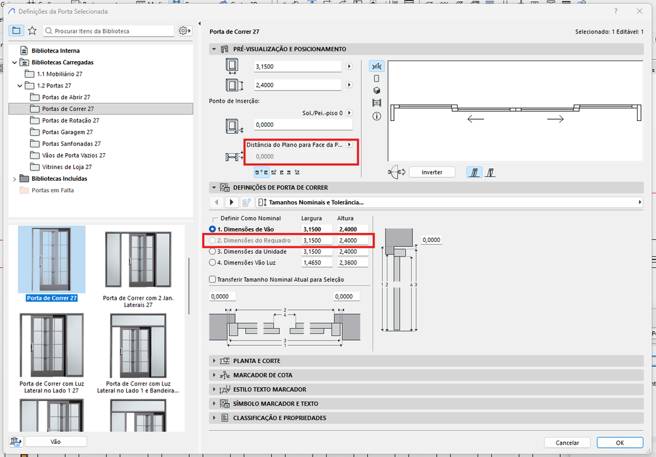Viewport: 656px width, 457px height.
Task: Click the sill height anchor icon
Action: pyautogui.click(x=234, y=126)
